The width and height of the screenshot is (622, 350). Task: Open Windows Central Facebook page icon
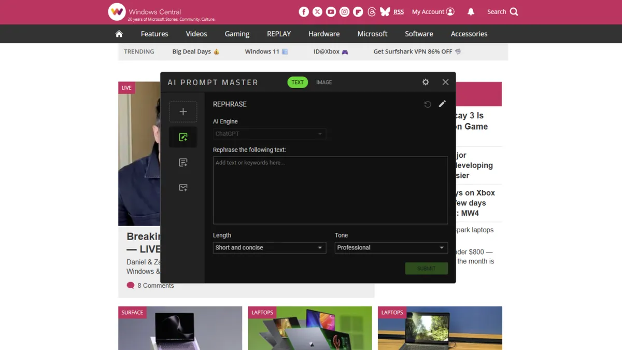[304, 12]
